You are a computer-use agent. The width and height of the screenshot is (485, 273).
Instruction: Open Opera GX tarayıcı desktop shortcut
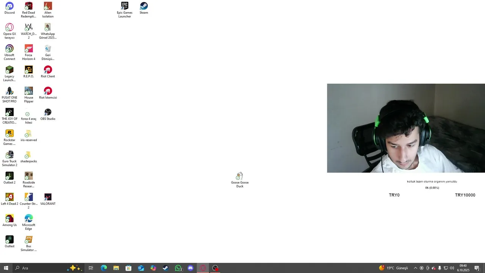click(x=9, y=31)
